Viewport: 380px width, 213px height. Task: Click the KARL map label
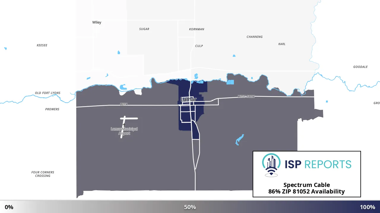282,44
